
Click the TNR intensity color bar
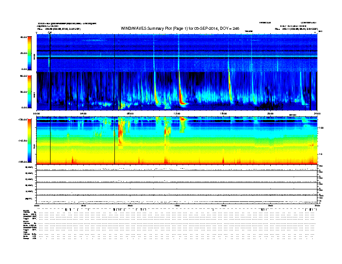(29, 141)
